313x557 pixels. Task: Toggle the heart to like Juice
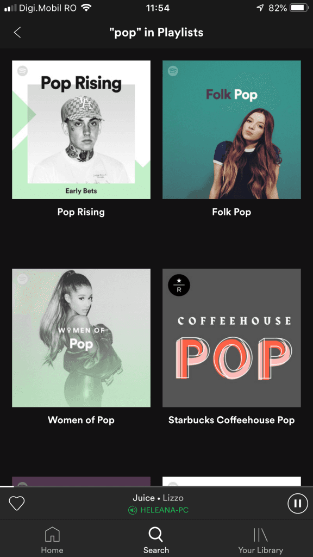(16, 503)
